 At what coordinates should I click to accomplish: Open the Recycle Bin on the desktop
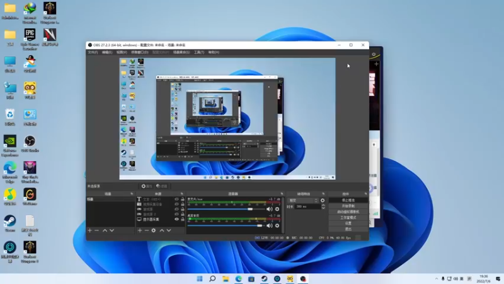(x=10, y=117)
